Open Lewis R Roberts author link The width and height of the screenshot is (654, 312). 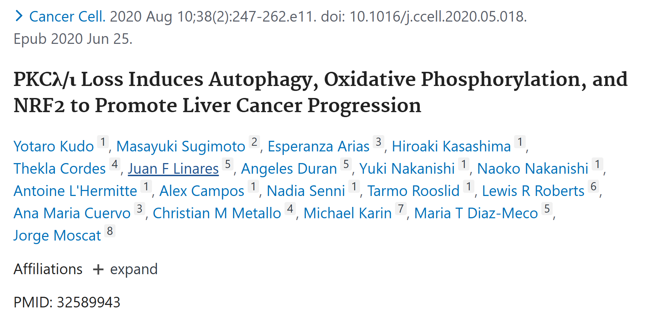pos(533,191)
